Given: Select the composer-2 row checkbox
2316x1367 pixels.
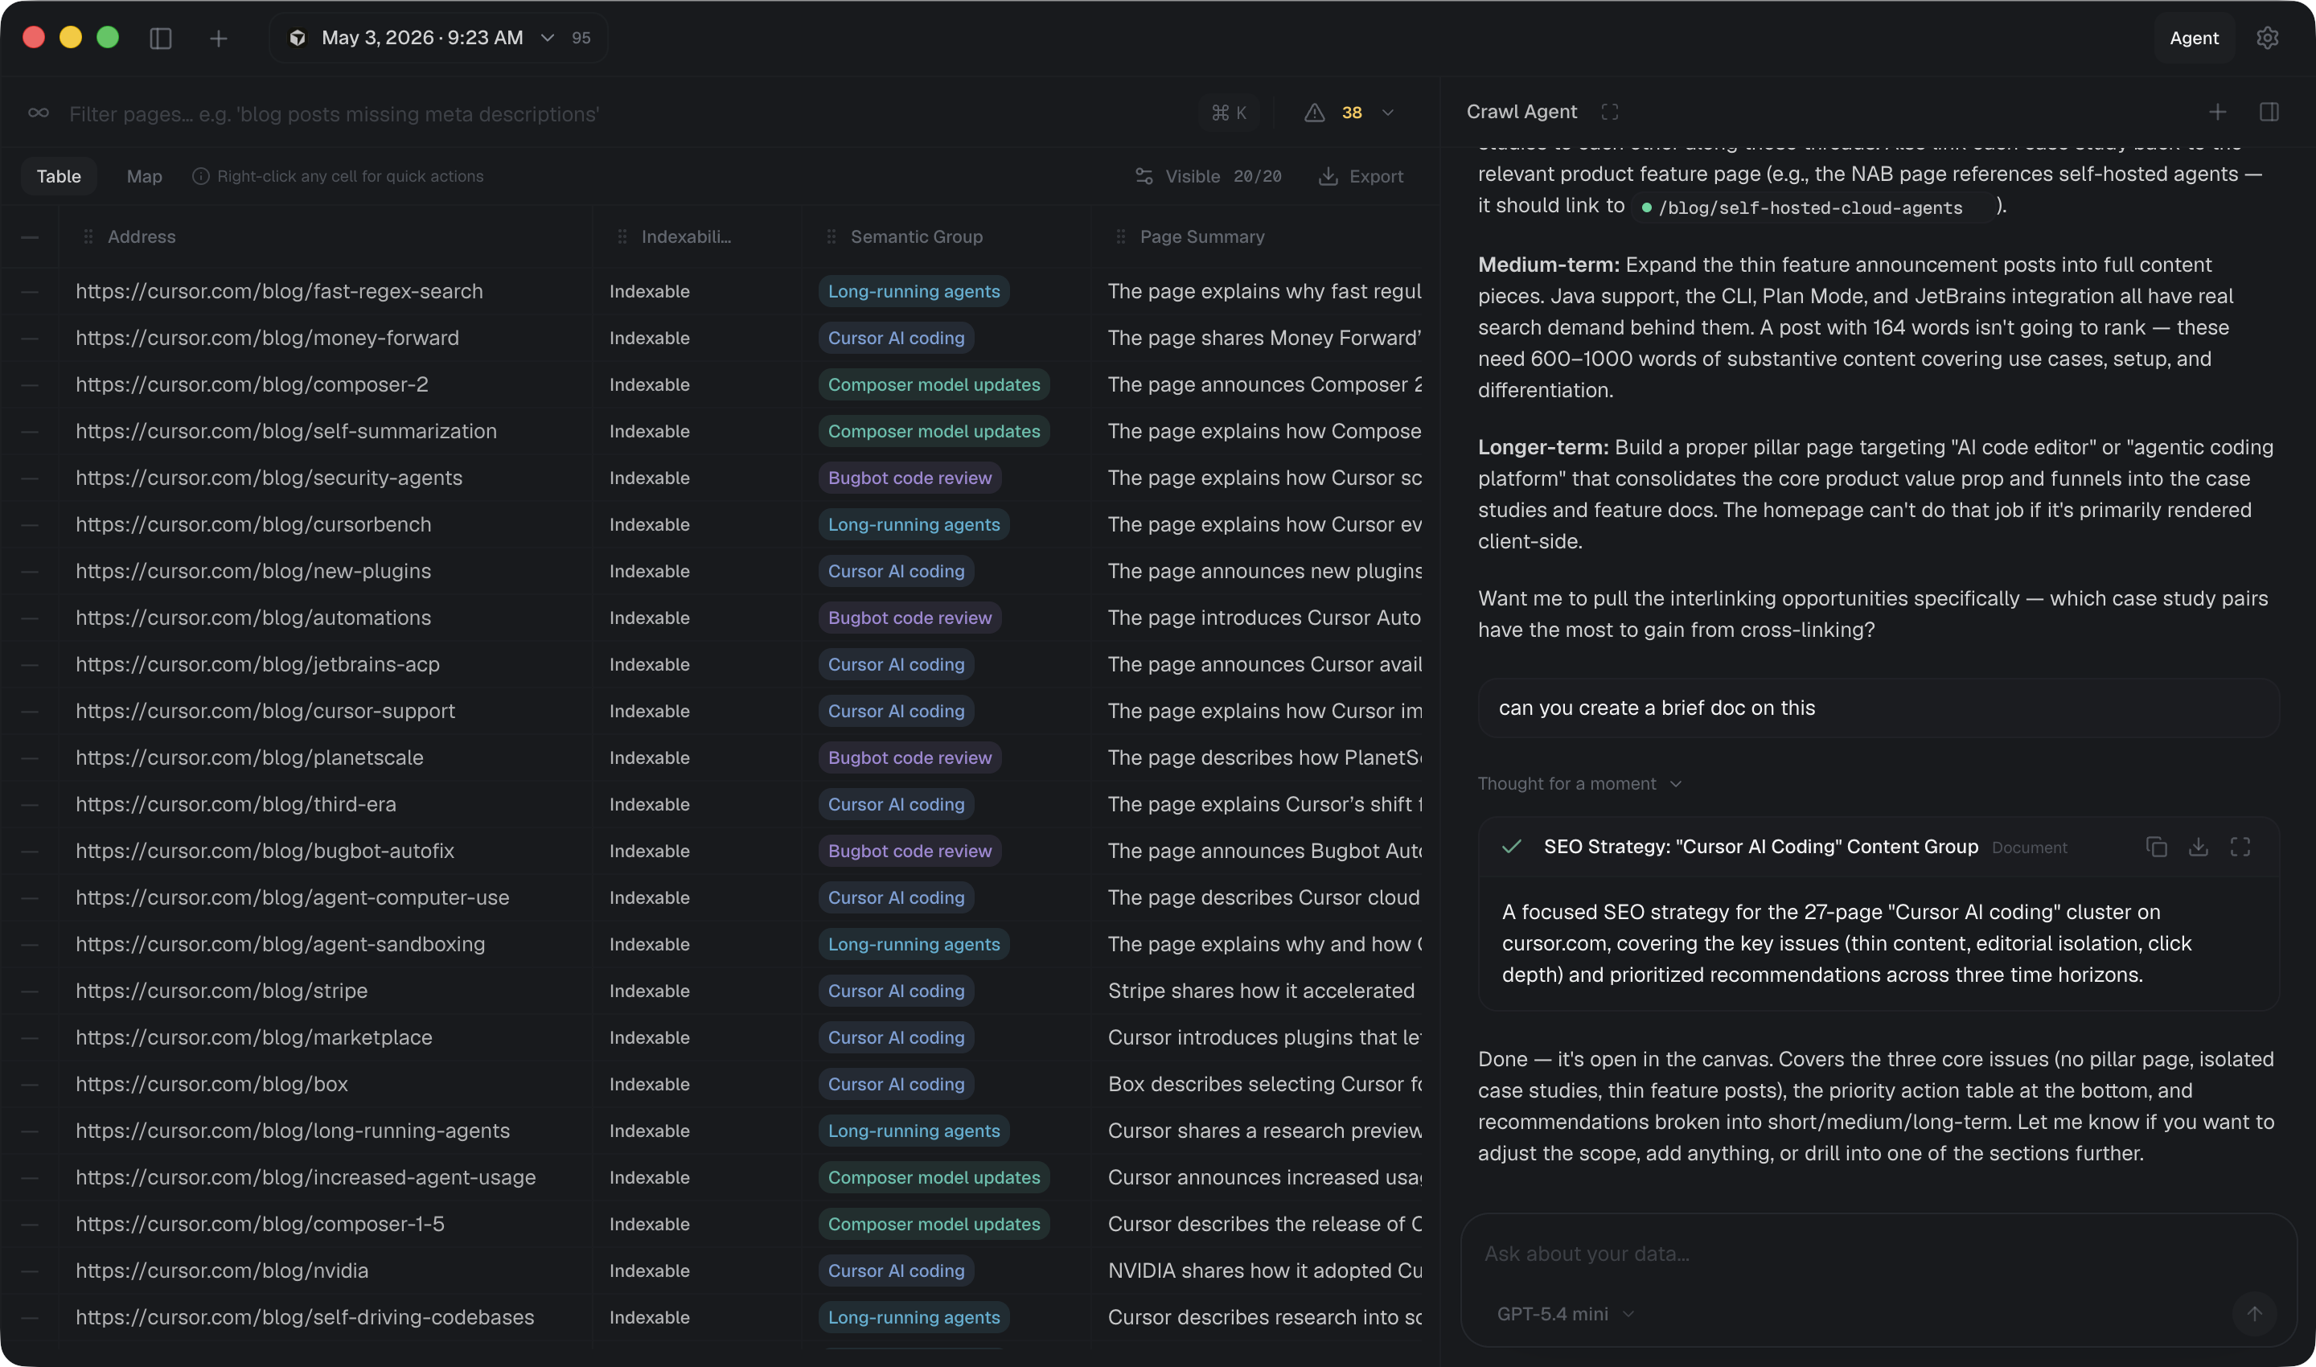Looking at the screenshot, I should (30, 384).
